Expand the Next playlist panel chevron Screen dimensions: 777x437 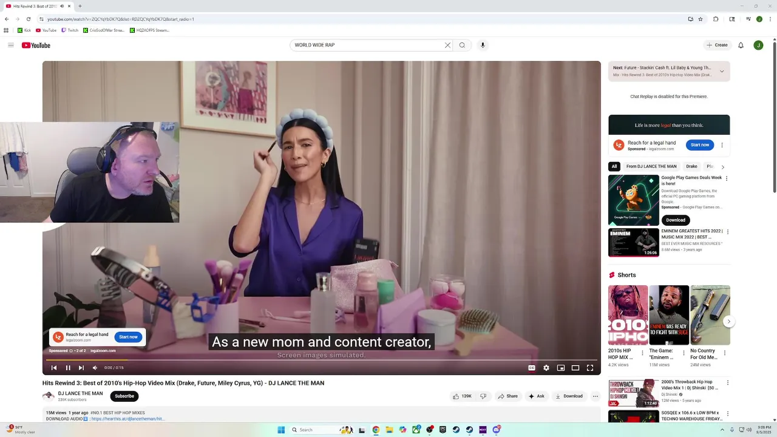(x=722, y=72)
